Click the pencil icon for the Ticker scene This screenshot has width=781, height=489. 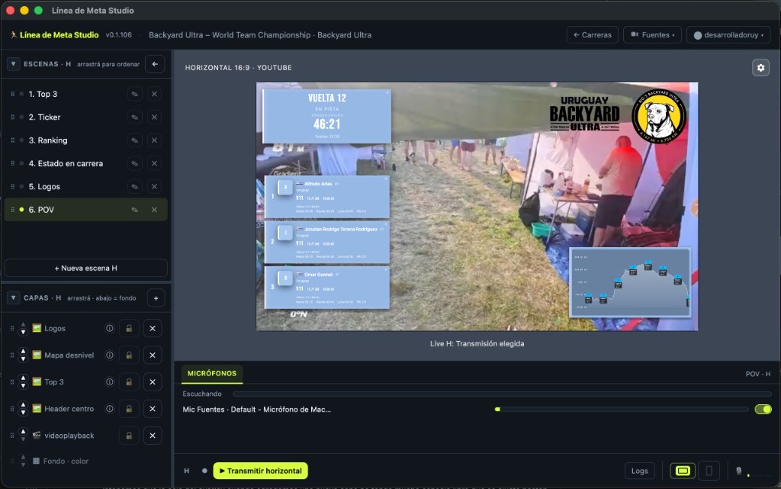point(134,117)
